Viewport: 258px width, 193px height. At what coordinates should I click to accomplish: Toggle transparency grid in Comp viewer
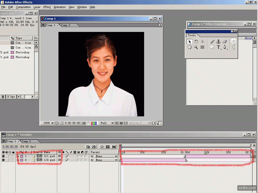tap(121, 123)
